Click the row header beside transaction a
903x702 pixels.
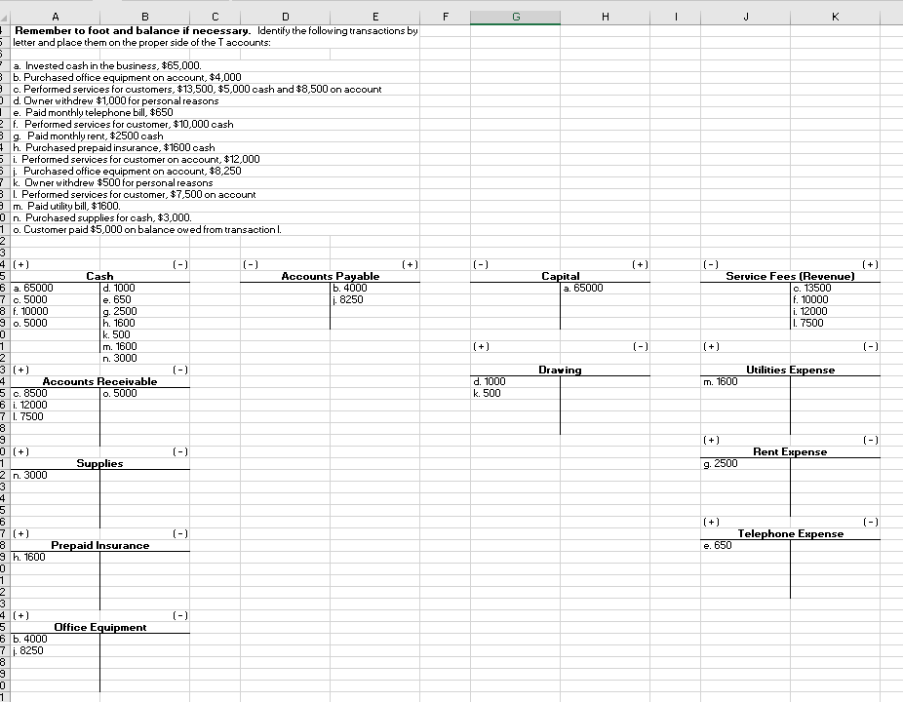(x=5, y=66)
